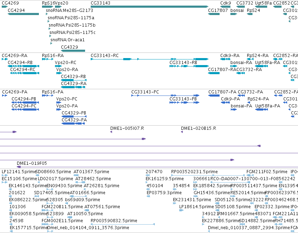Click the RpS24-RA transcript label

click(258, 56)
